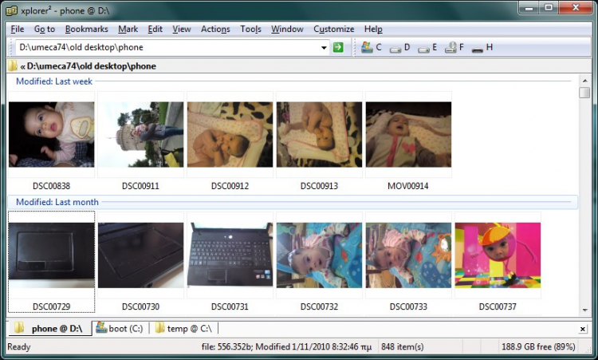Select the DSC00912 thumbnail
598x360 pixels.
(230, 134)
